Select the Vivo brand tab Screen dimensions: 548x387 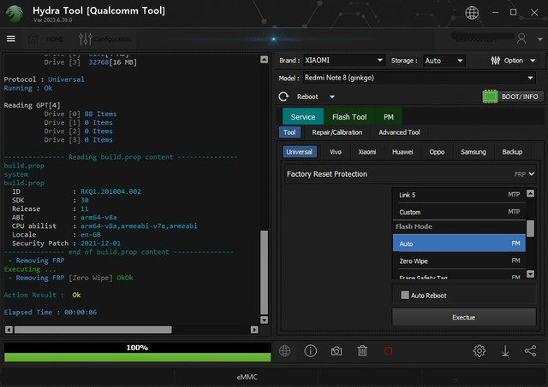click(336, 152)
